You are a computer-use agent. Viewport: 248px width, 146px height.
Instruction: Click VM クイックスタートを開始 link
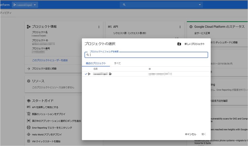[x=46, y=141]
